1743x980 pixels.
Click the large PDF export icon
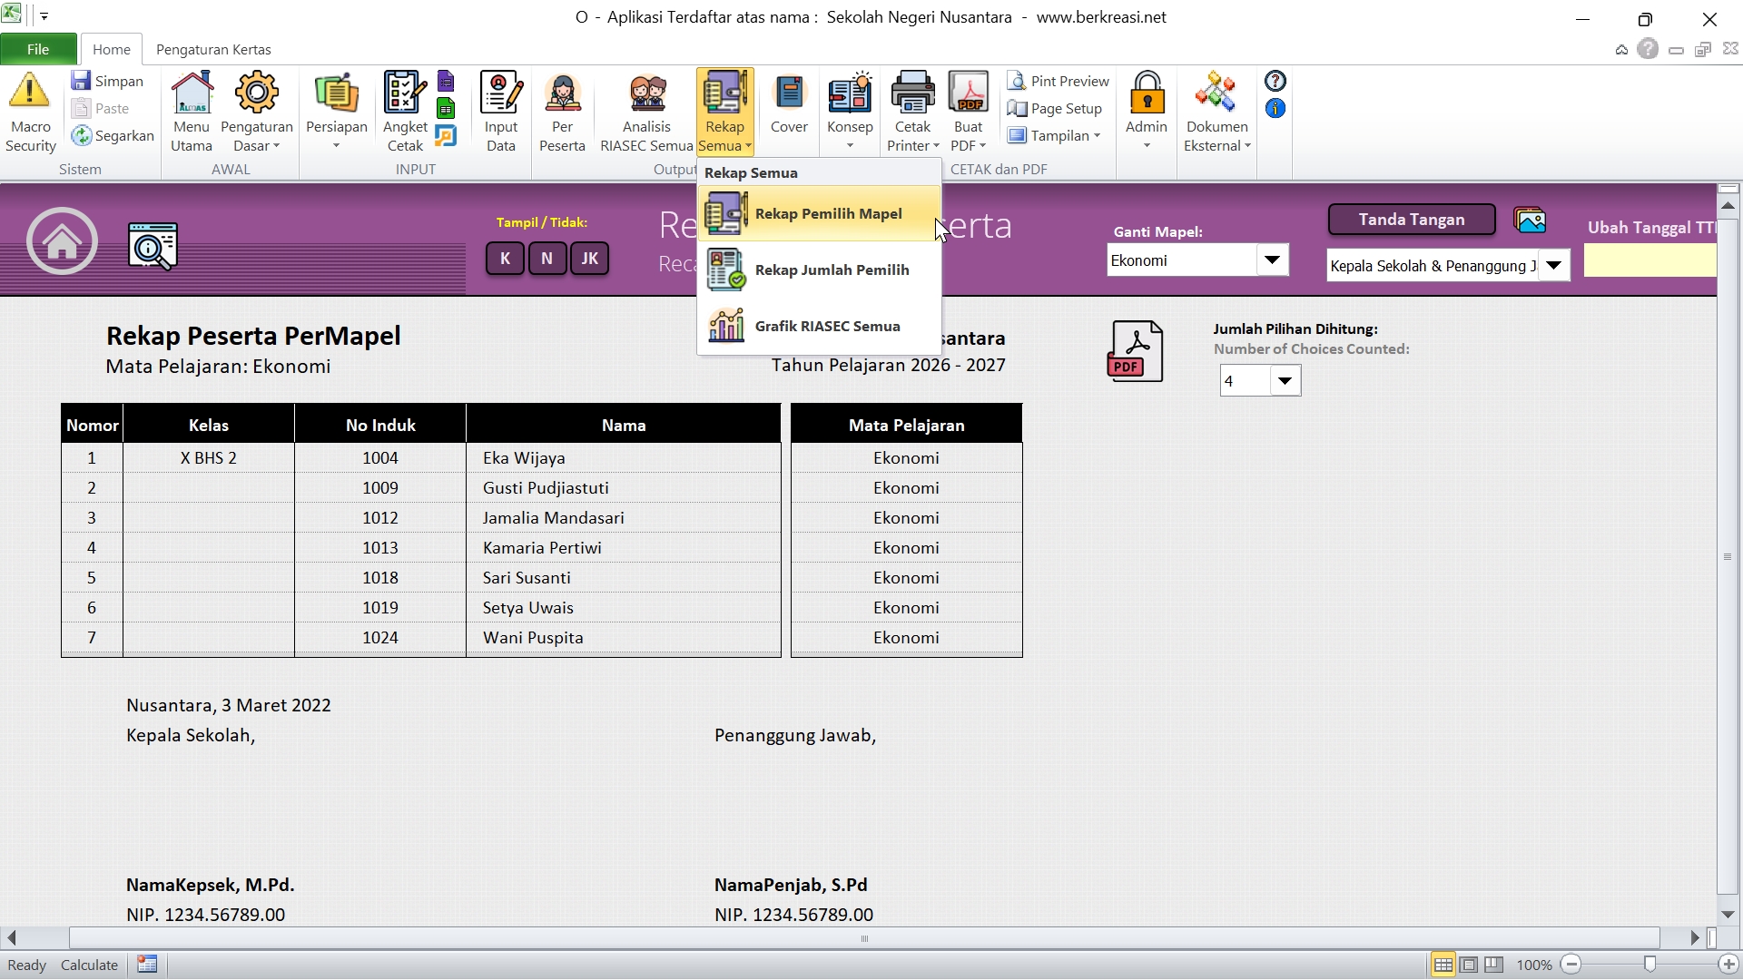pyautogui.click(x=1134, y=351)
